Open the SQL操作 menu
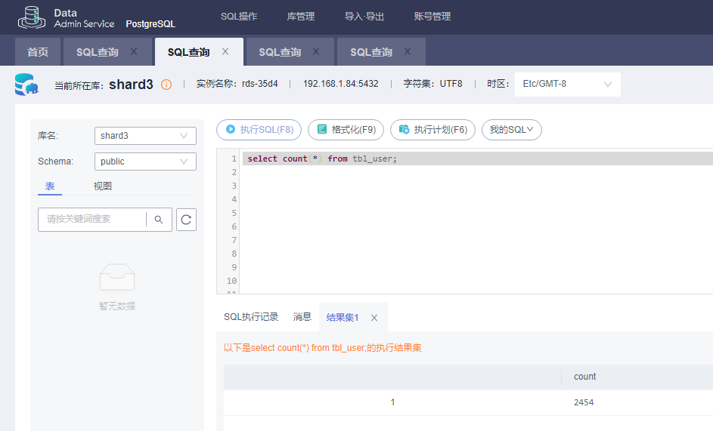 point(239,17)
